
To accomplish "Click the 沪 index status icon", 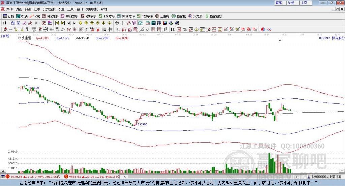I will tap(8, 177).
